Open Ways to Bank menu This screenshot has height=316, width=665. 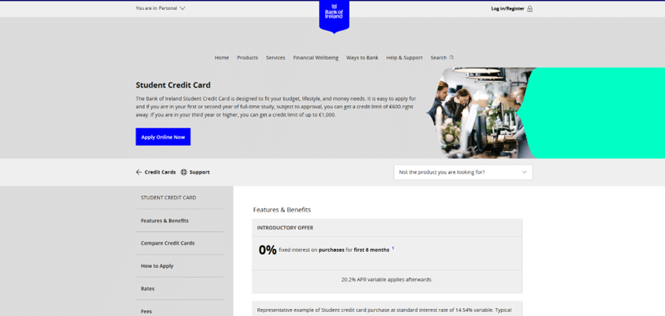pos(362,58)
